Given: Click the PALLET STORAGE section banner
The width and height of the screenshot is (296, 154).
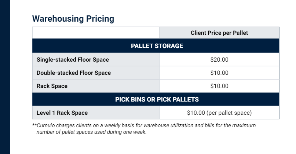Looking at the screenshot, I should 156,46.
